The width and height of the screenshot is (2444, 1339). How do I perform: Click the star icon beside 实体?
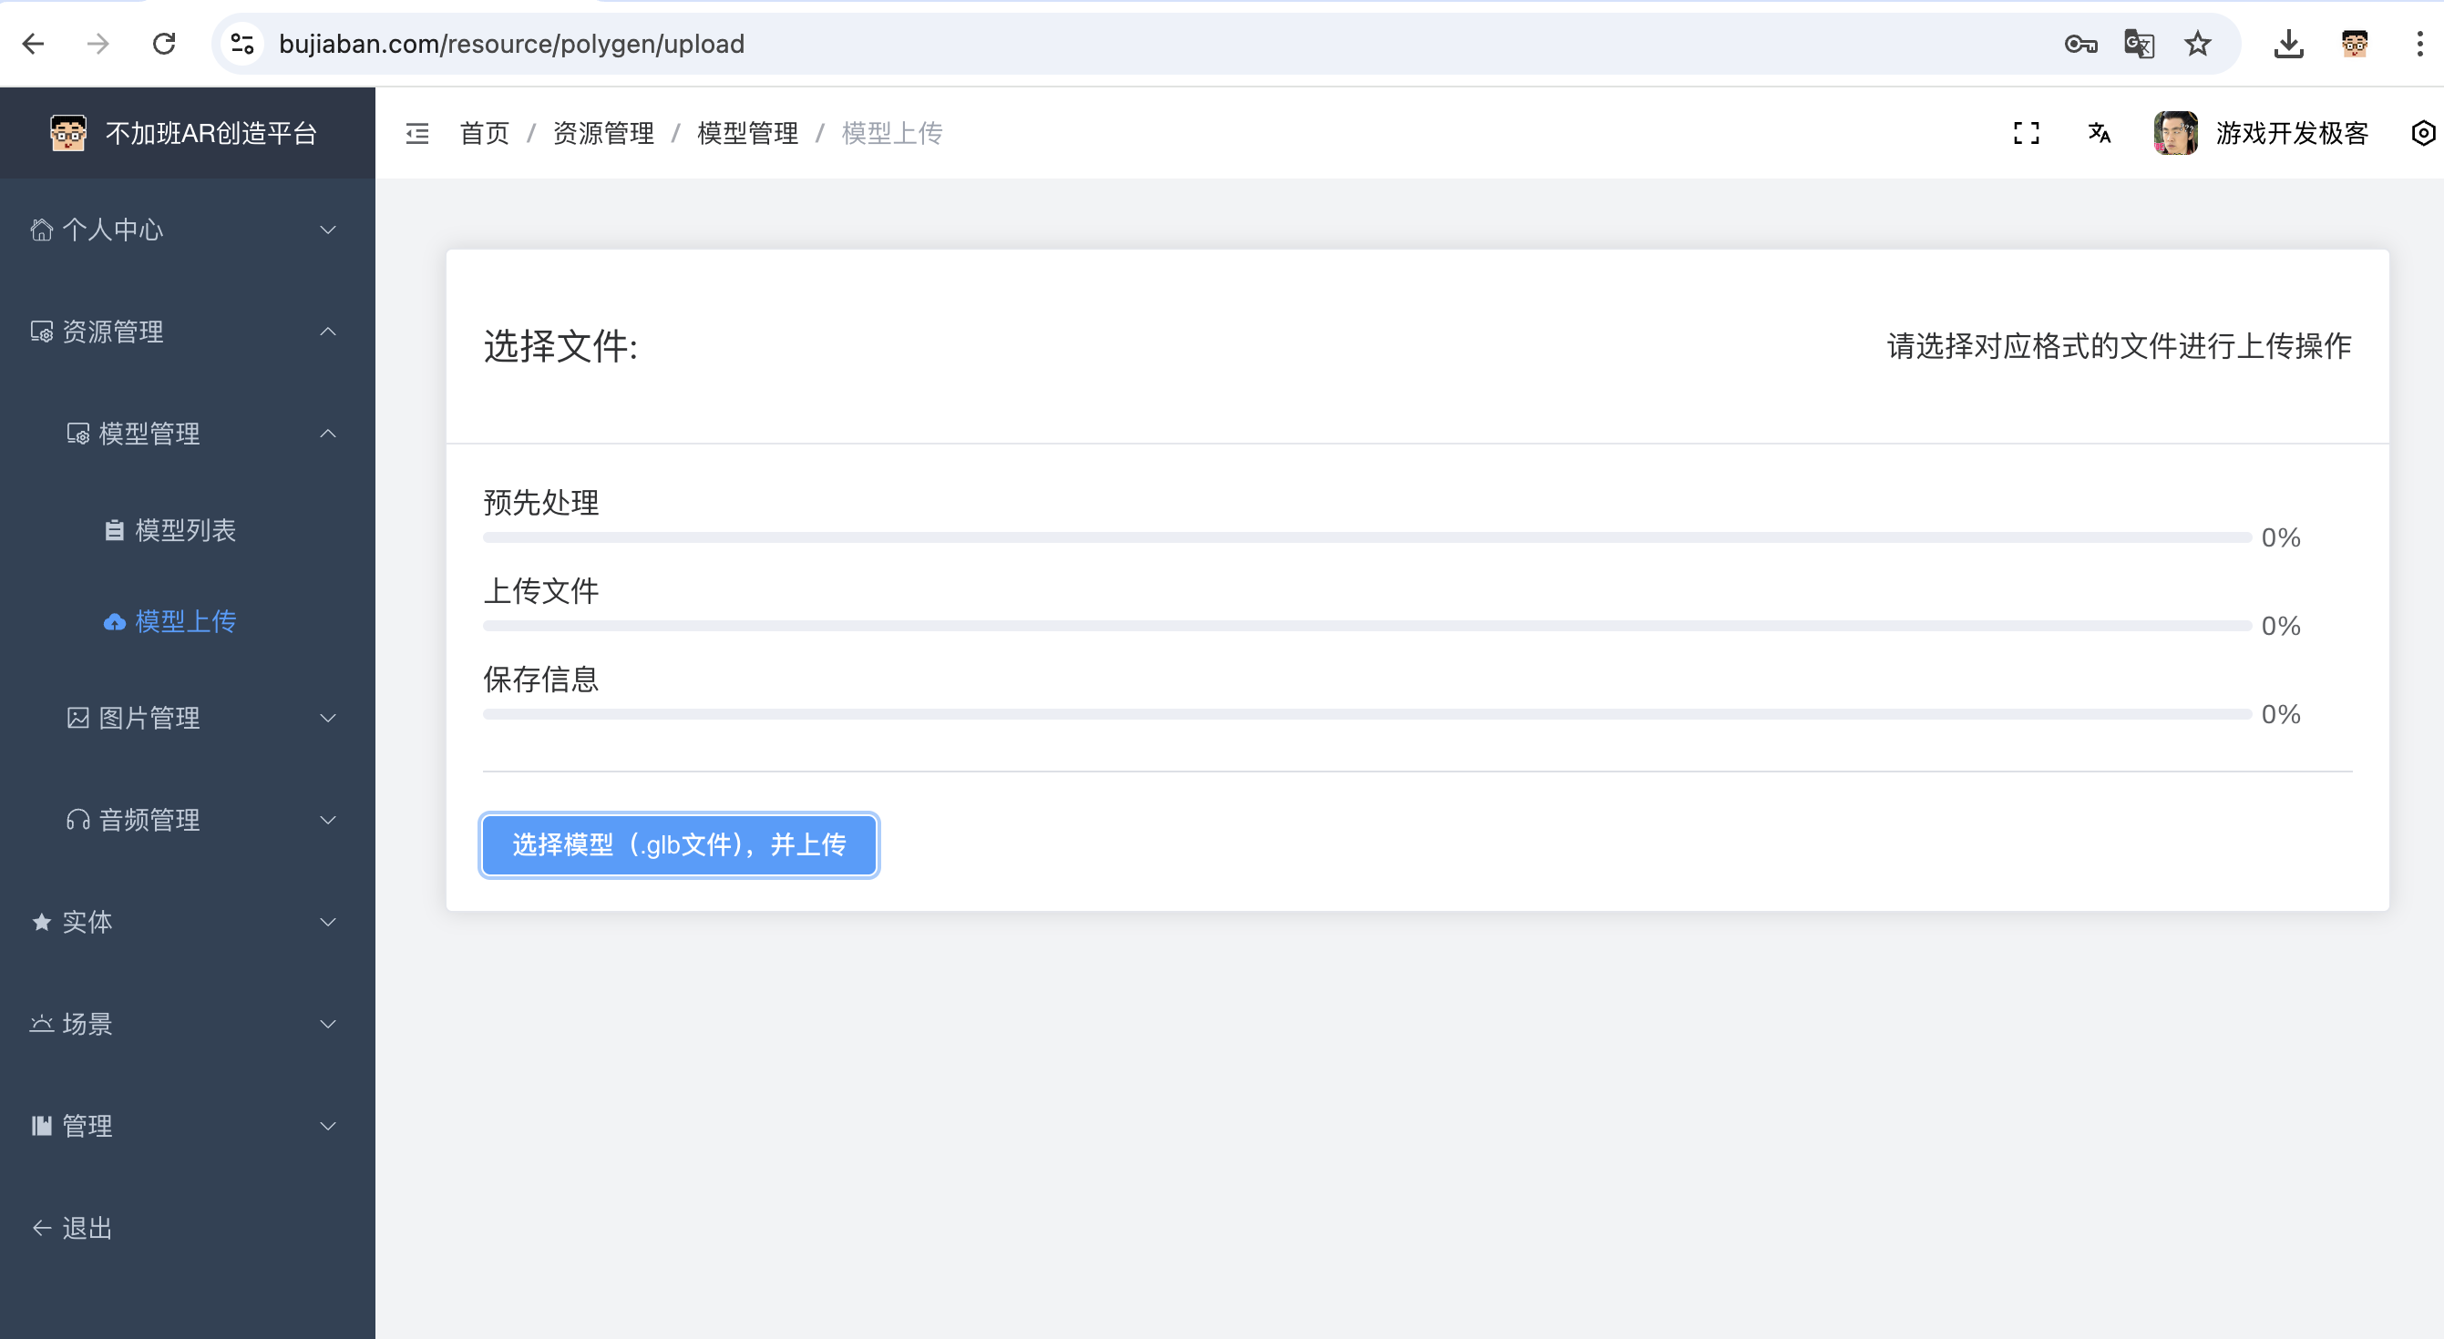click(41, 922)
